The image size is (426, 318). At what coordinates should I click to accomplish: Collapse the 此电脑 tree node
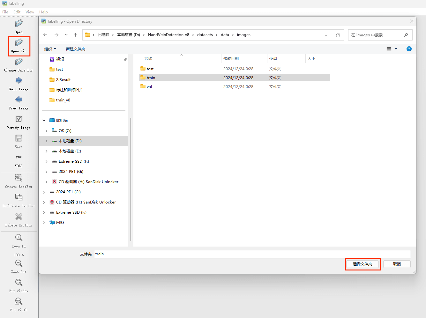(44, 121)
